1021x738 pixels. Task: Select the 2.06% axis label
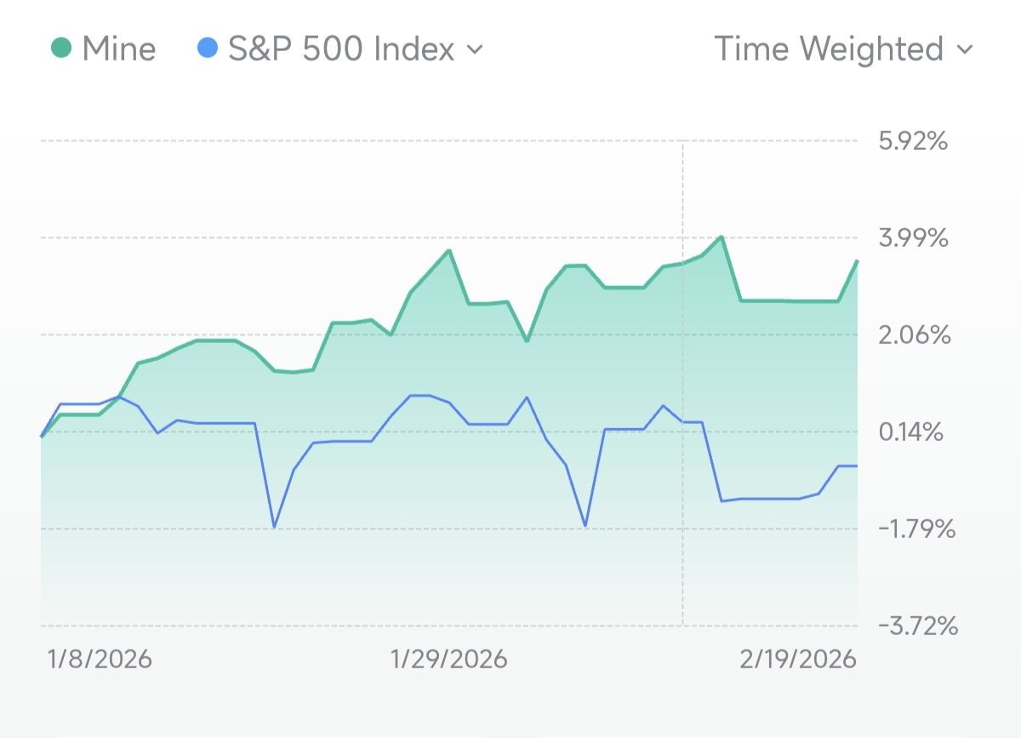(x=913, y=335)
